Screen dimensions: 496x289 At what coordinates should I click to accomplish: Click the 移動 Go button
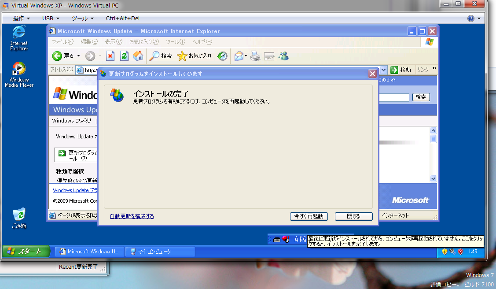400,70
